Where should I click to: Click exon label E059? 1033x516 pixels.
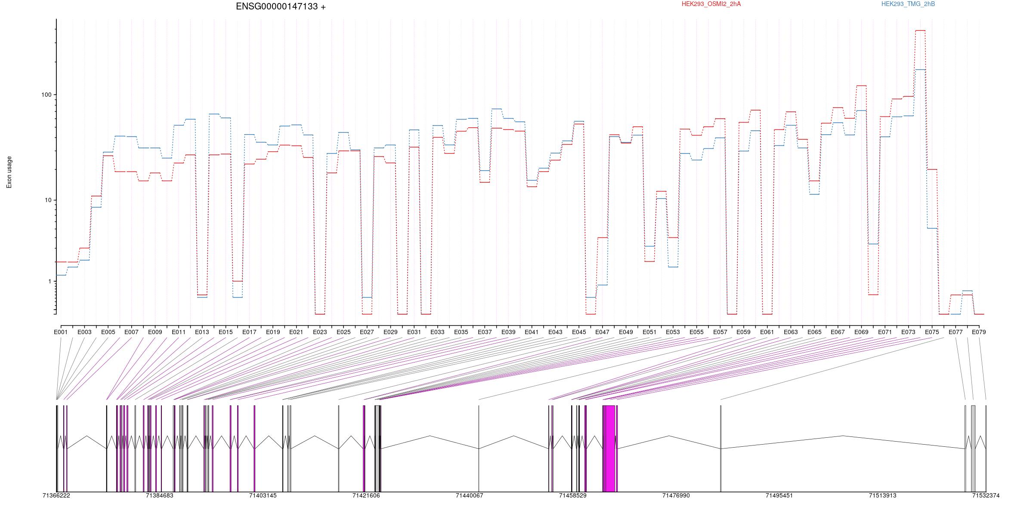click(x=743, y=332)
